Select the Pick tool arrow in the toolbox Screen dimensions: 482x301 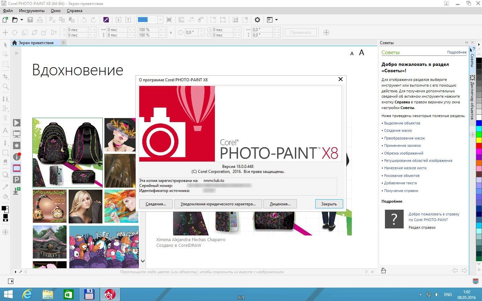click(5, 45)
